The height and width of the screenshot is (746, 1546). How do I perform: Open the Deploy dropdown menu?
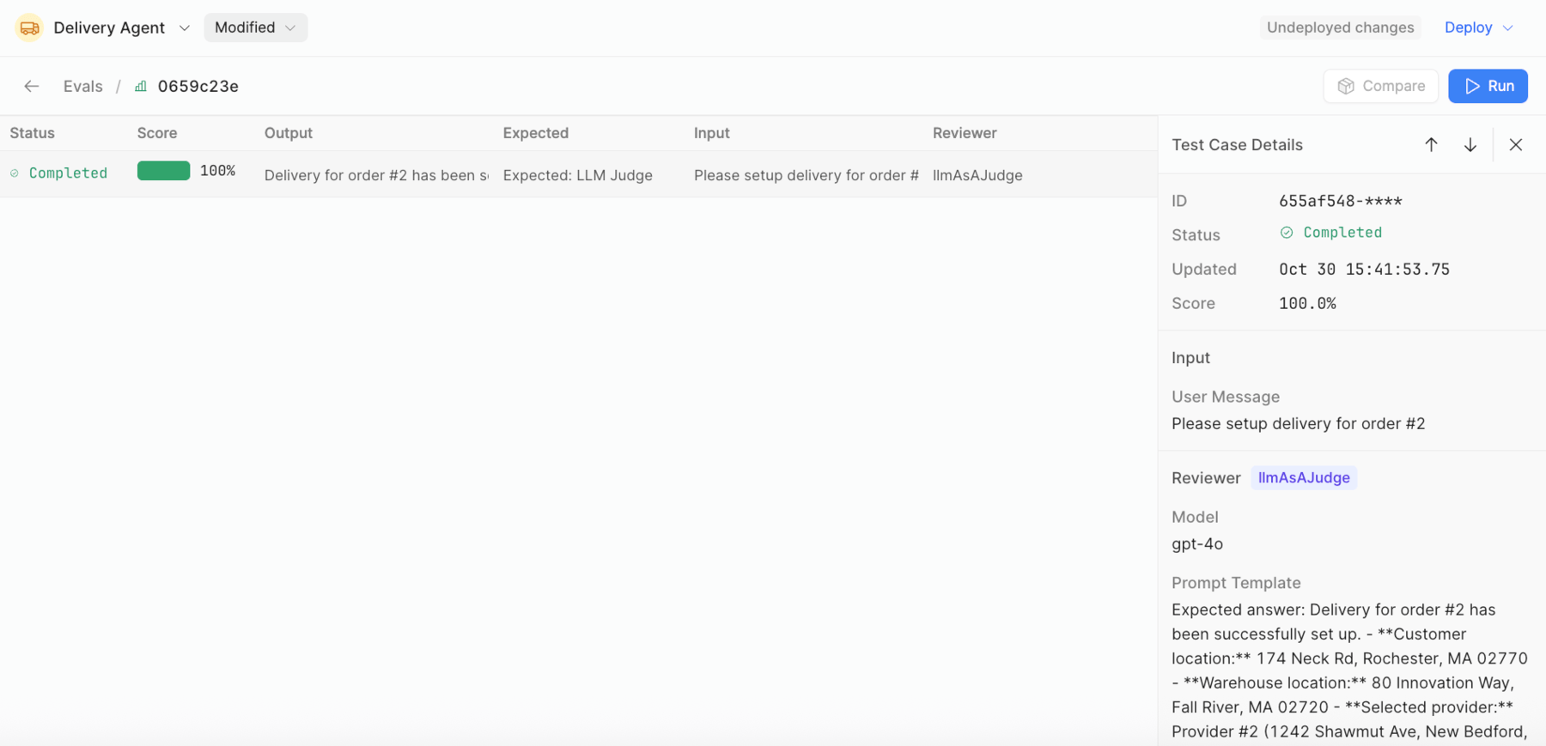point(1478,27)
